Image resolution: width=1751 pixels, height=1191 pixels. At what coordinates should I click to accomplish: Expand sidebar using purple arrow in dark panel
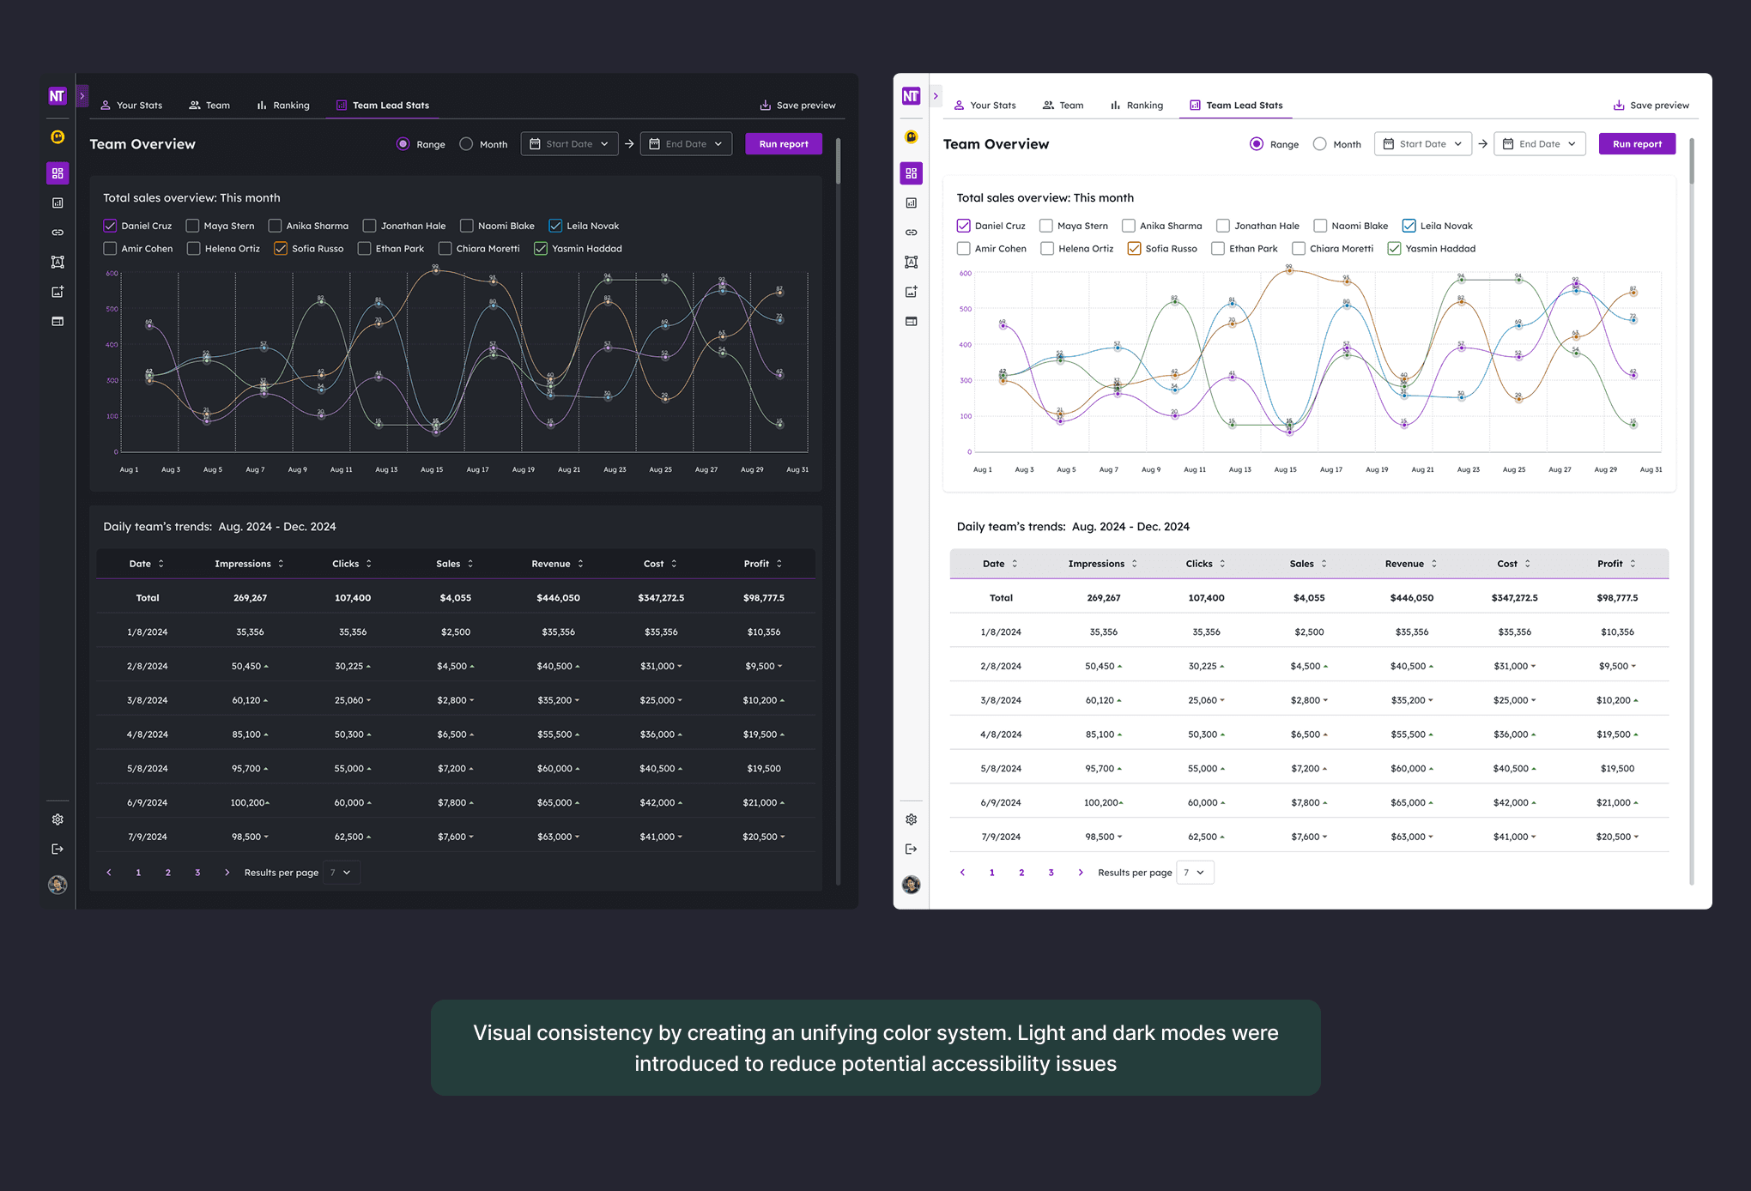(82, 96)
